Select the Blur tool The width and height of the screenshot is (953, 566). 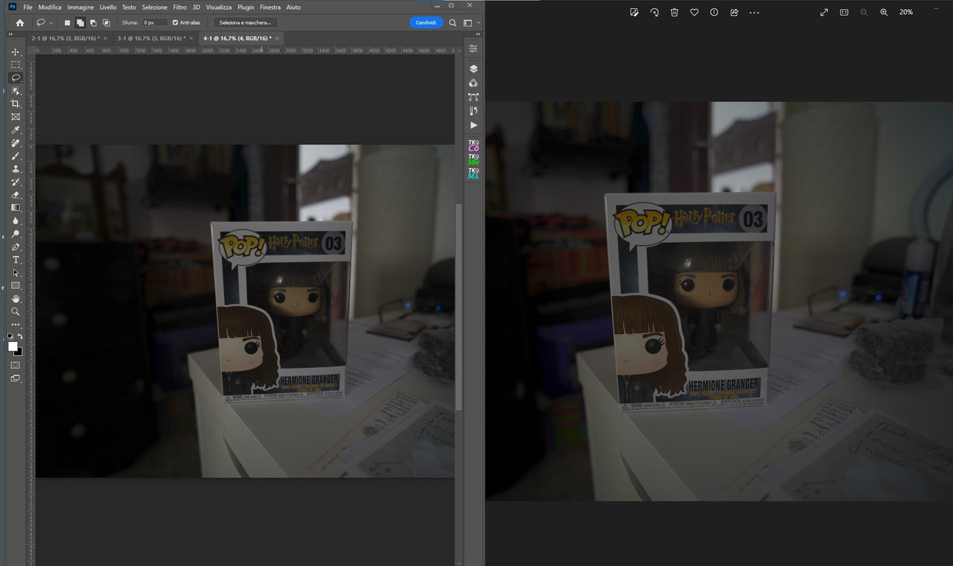click(16, 220)
